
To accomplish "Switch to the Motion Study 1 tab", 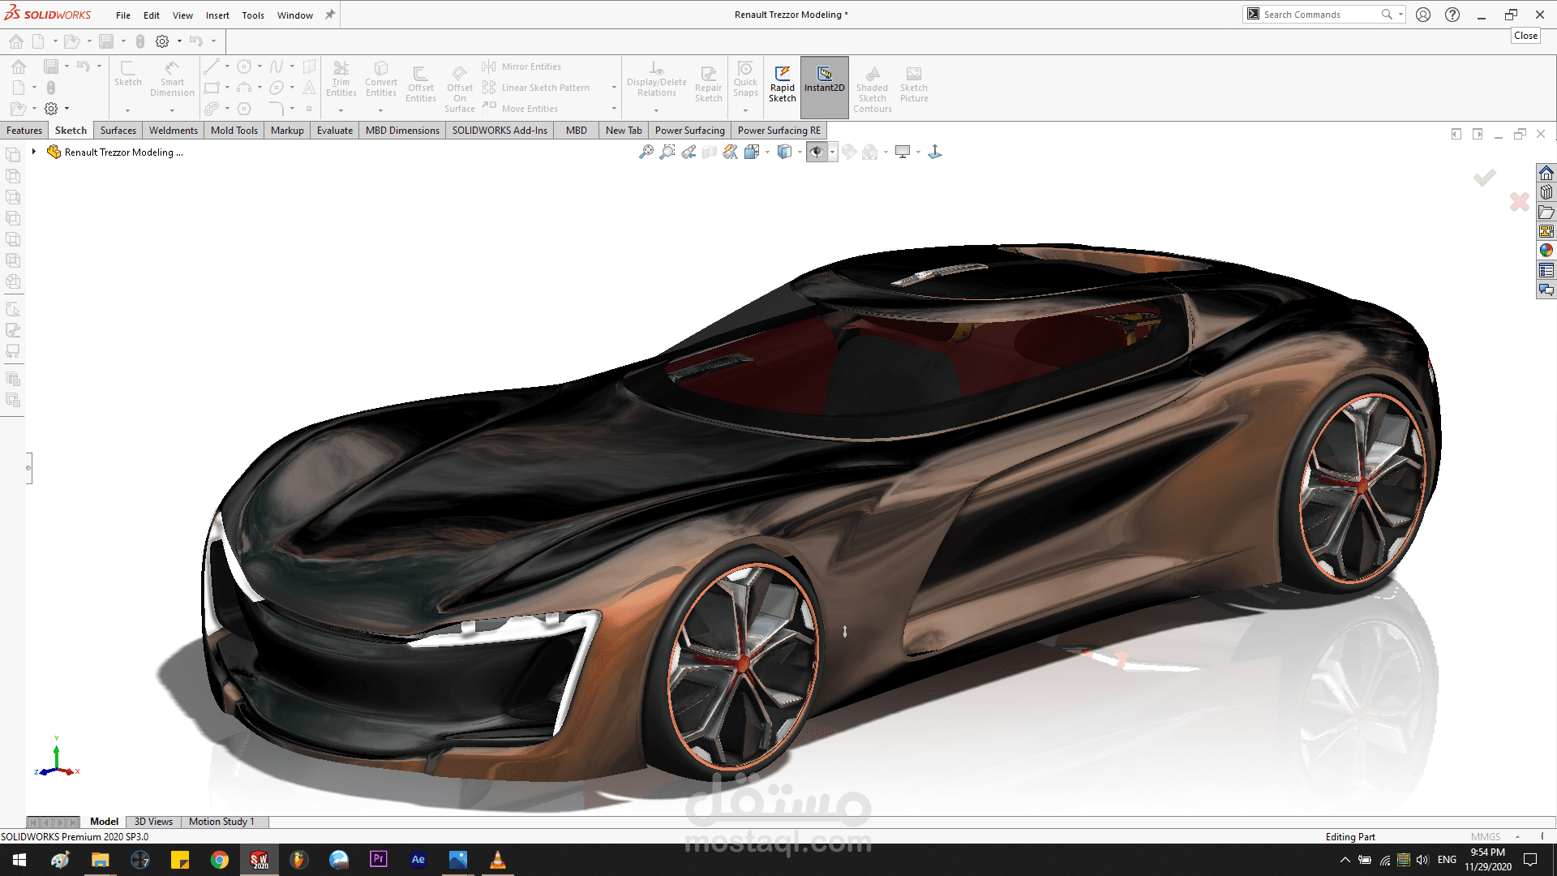I will (221, 822).
